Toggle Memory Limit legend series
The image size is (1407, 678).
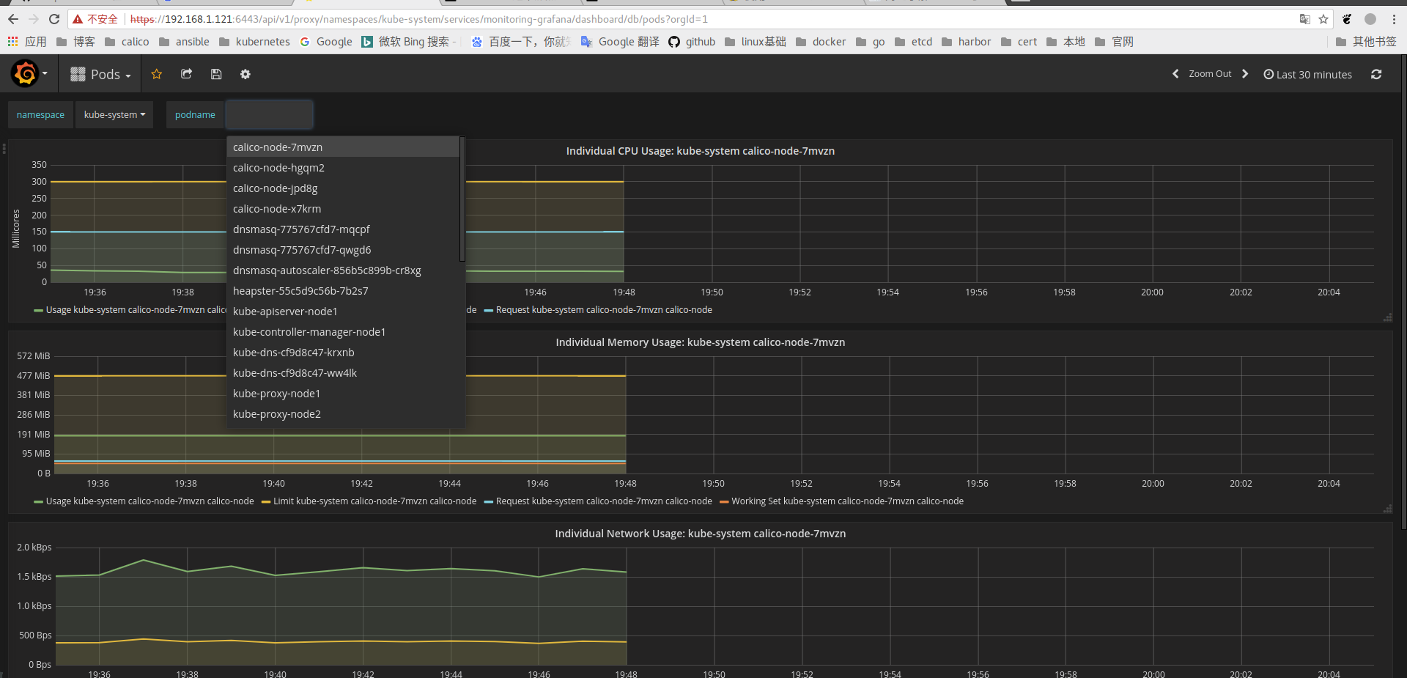pos(369,501)
